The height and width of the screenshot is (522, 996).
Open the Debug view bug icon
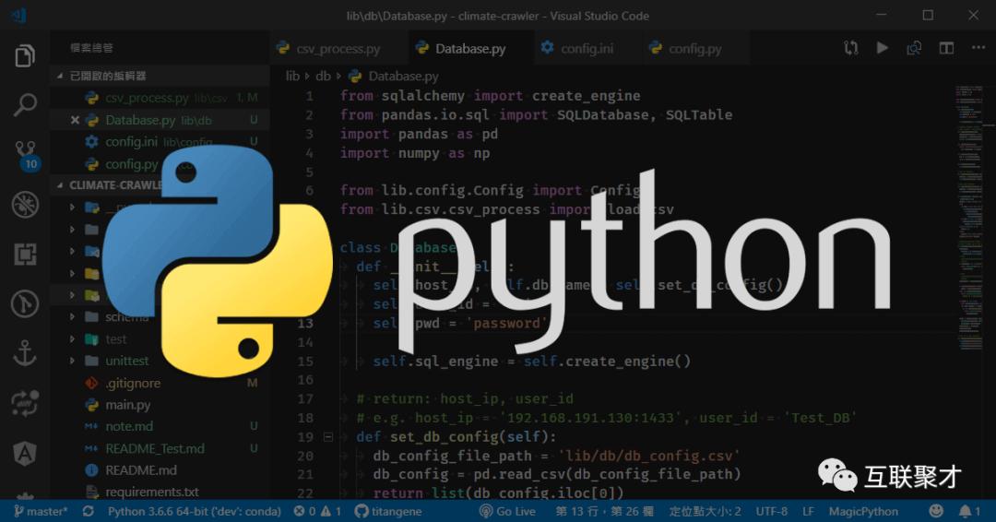tap(25, 205)
